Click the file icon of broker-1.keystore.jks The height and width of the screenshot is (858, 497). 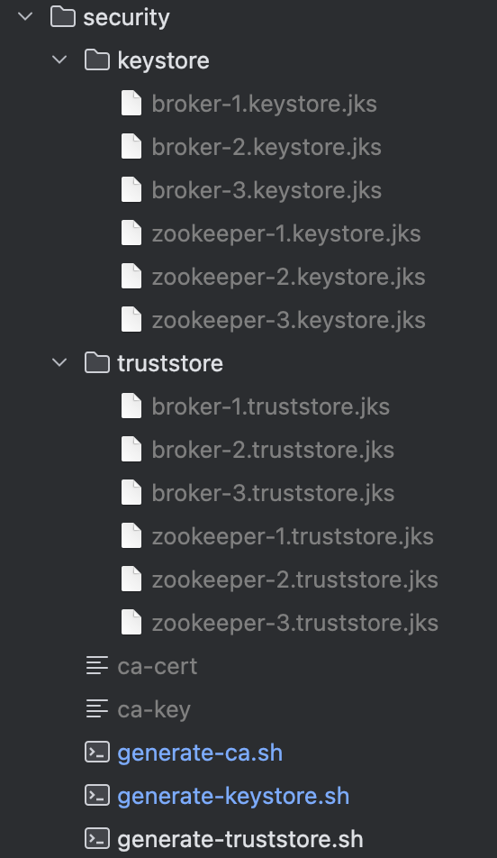point(131,104)
